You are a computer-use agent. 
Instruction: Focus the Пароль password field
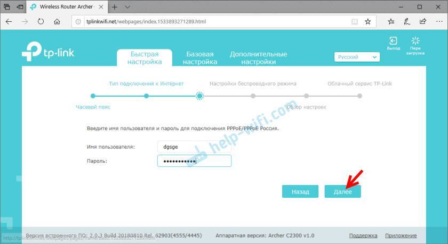click(x=194, y=161)
